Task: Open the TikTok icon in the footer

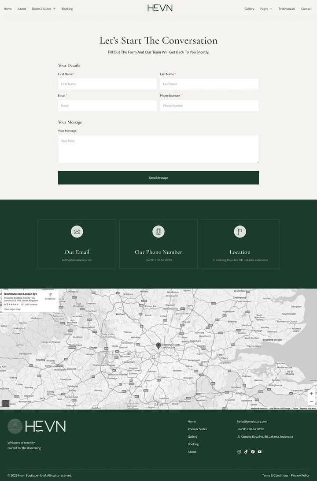Action: click(x=246, y=451)
